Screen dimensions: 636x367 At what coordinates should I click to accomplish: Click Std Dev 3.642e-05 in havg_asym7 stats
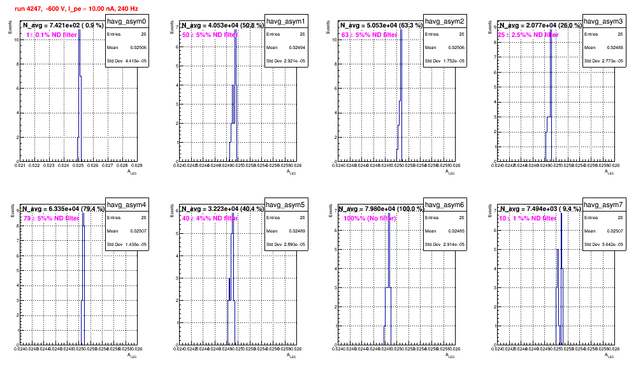point(603,245)
